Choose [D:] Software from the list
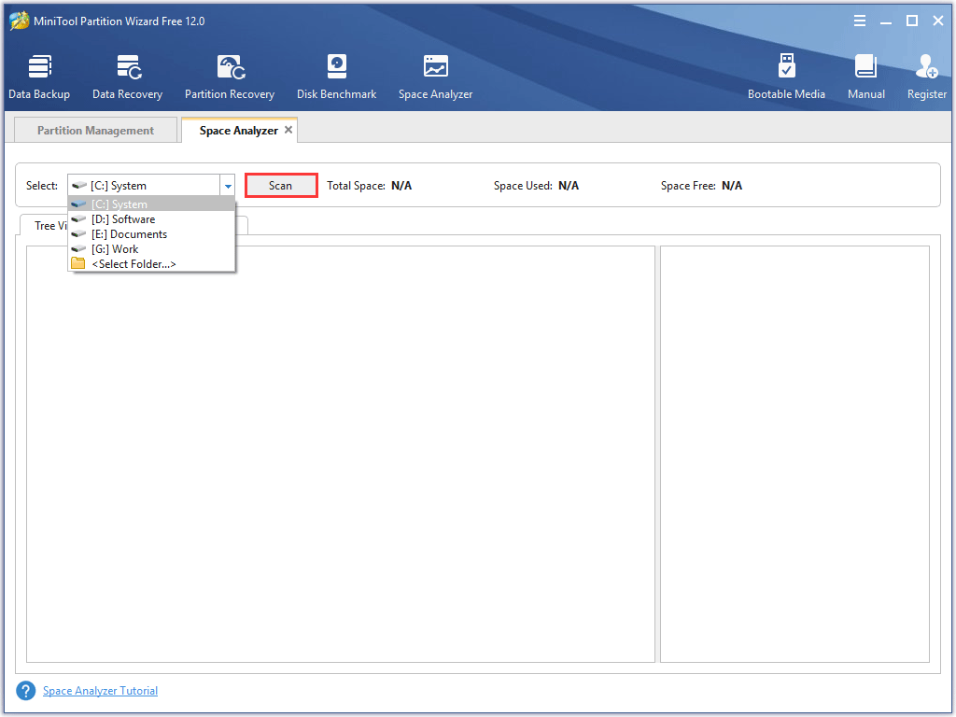956x717 pixels. (x=151, y=218)
